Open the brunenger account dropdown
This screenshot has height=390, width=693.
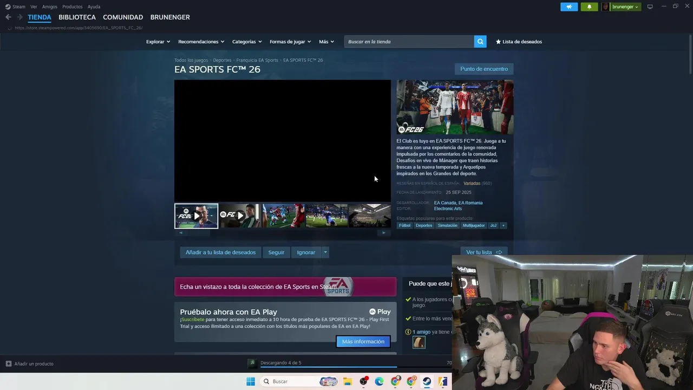(625, 7)
